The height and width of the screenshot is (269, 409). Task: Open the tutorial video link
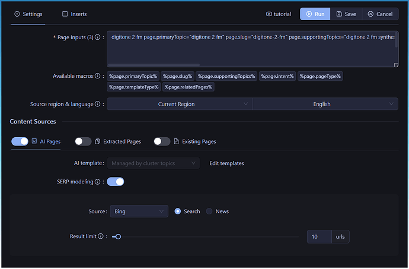coord(280,14)
